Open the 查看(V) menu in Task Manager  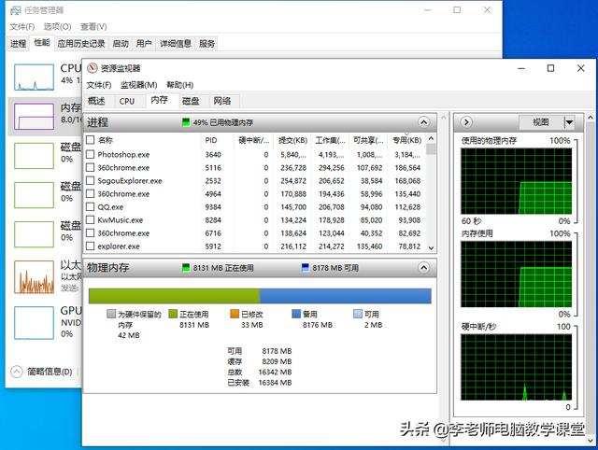(93, 27)
